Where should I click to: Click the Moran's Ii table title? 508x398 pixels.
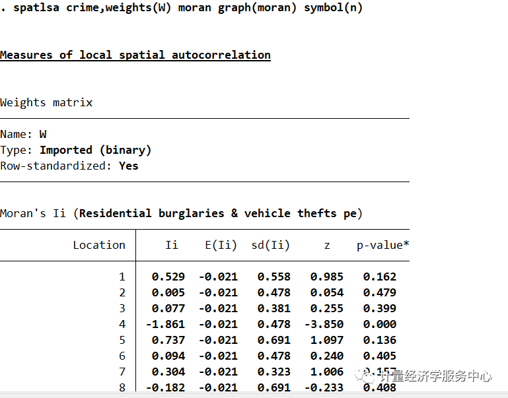[181, 214]
